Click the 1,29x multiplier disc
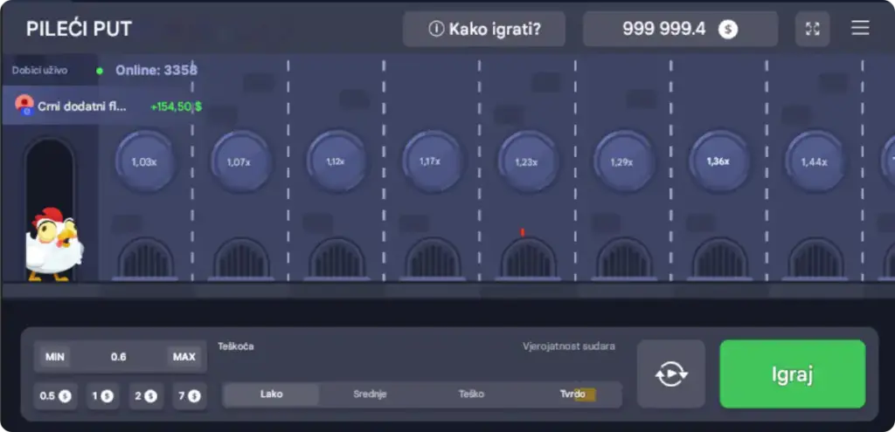This screenshot has height=432, width=895. (x=622, y=161)
